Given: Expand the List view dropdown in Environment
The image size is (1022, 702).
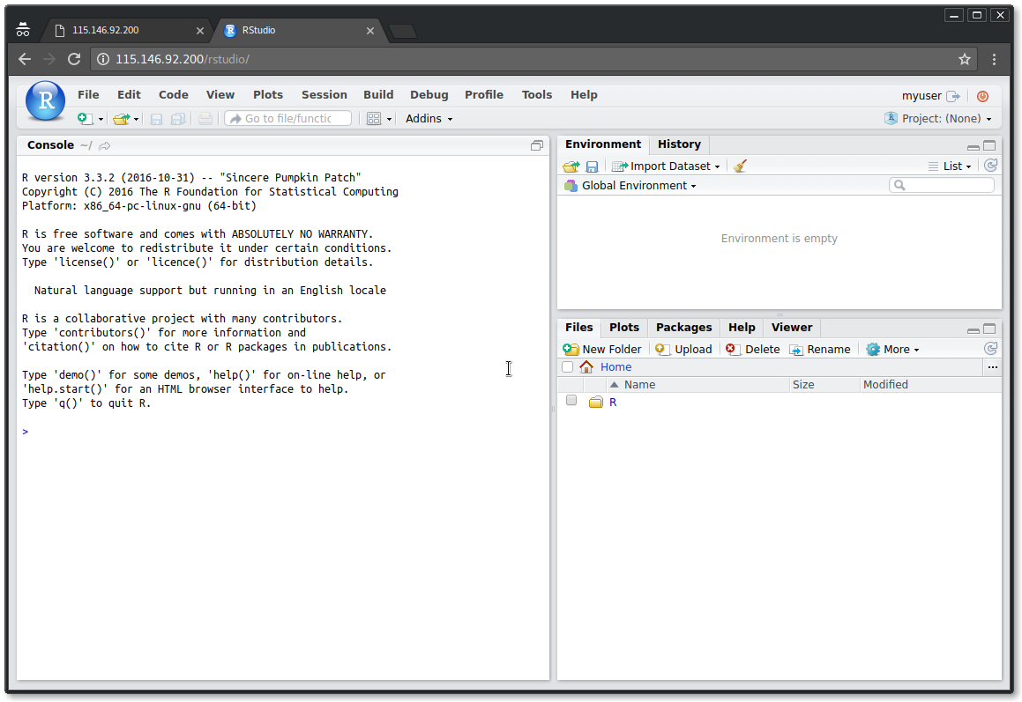Looking at the screenshot, I should pyautogui.click(x=954, y=166).
